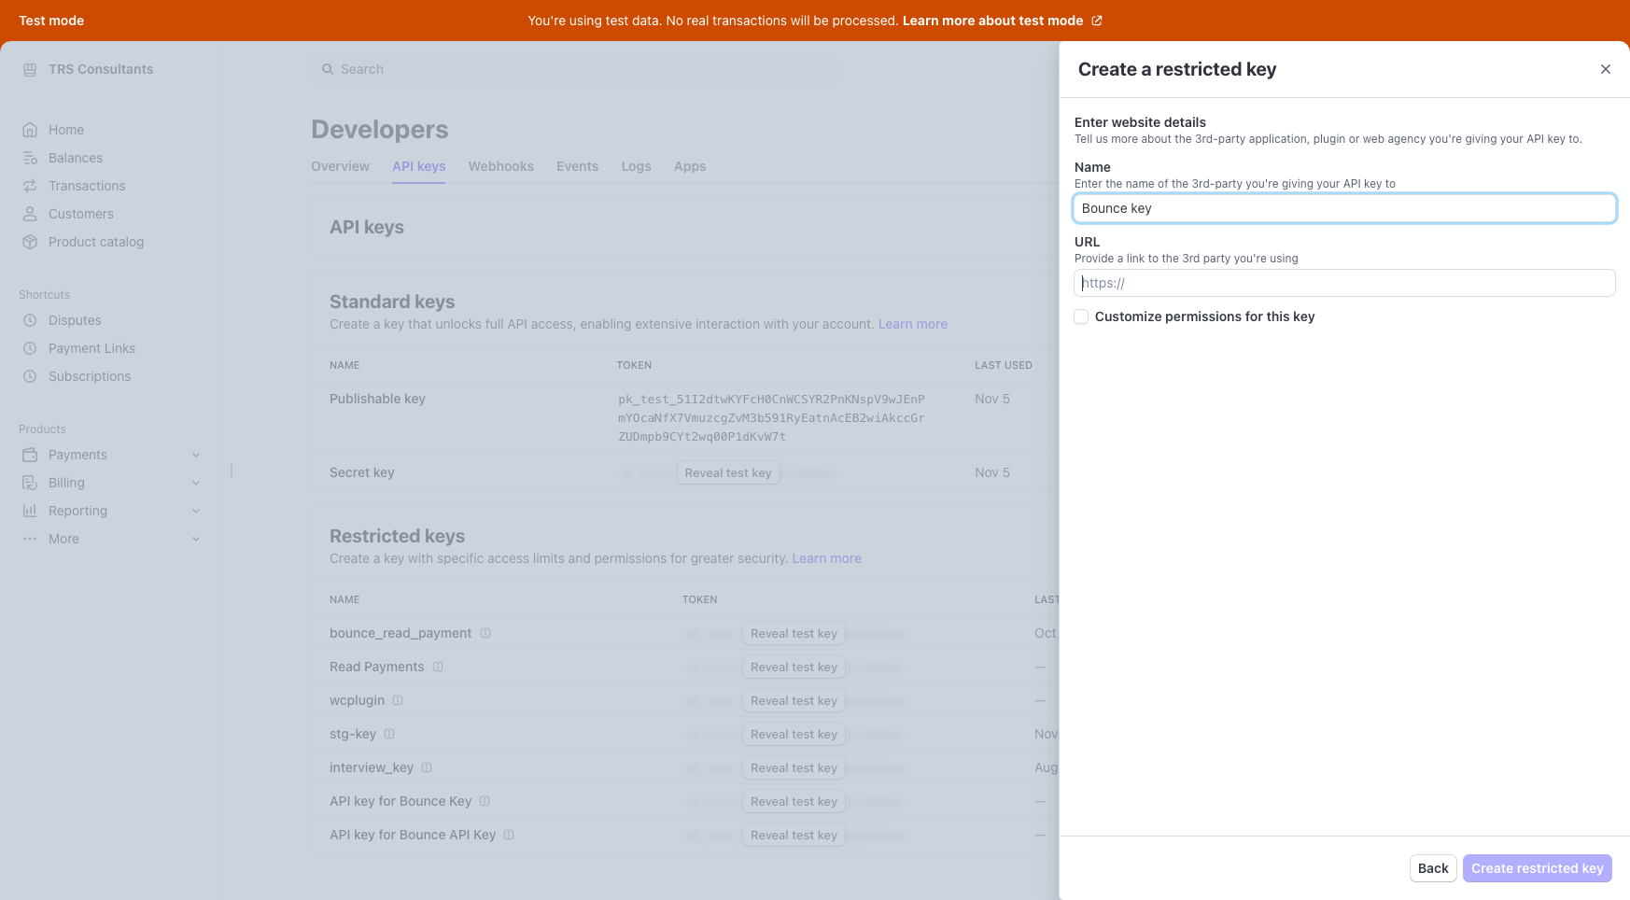Click info icon beside API key for Bounce API Key
Screen dimensions: 1630x900
(x=509, y=835)
